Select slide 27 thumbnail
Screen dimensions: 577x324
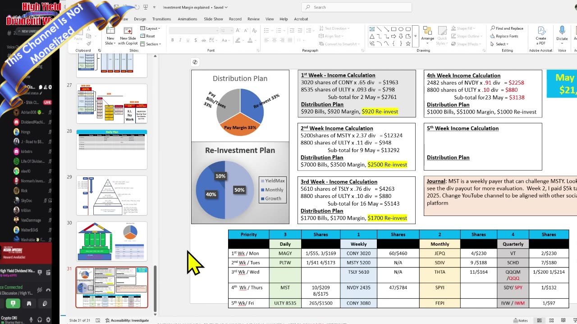pos(112,103)
